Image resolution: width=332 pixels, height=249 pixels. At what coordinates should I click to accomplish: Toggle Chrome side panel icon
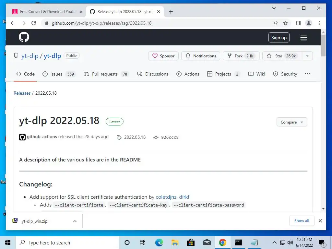298,23
